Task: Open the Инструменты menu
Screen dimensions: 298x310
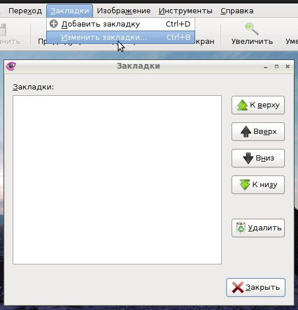Action: pyautogui.click(x=185, y=10)
